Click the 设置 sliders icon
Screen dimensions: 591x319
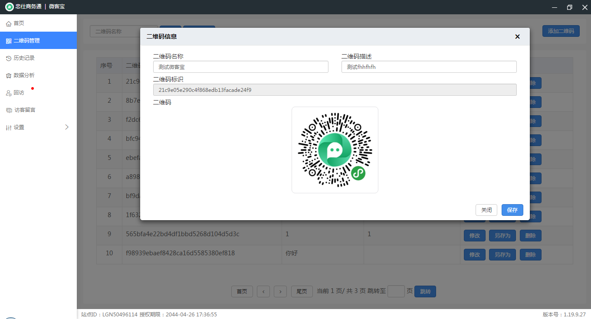9,127
